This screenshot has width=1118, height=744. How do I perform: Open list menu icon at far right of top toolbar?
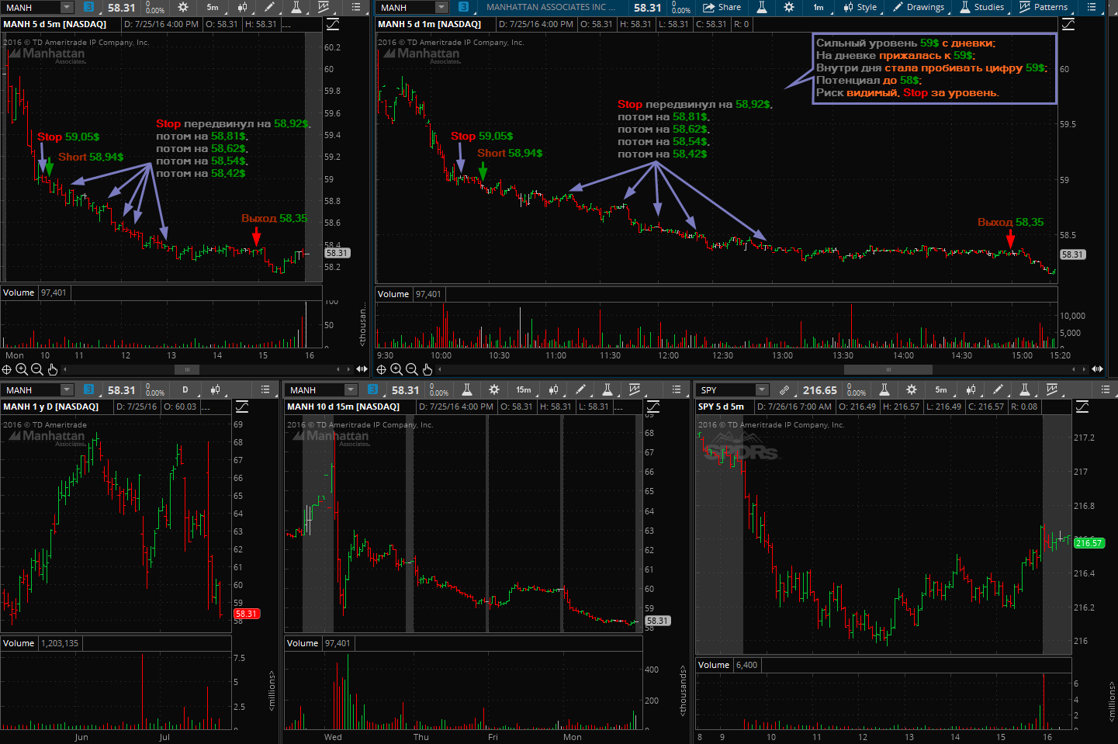point(1092,7)
